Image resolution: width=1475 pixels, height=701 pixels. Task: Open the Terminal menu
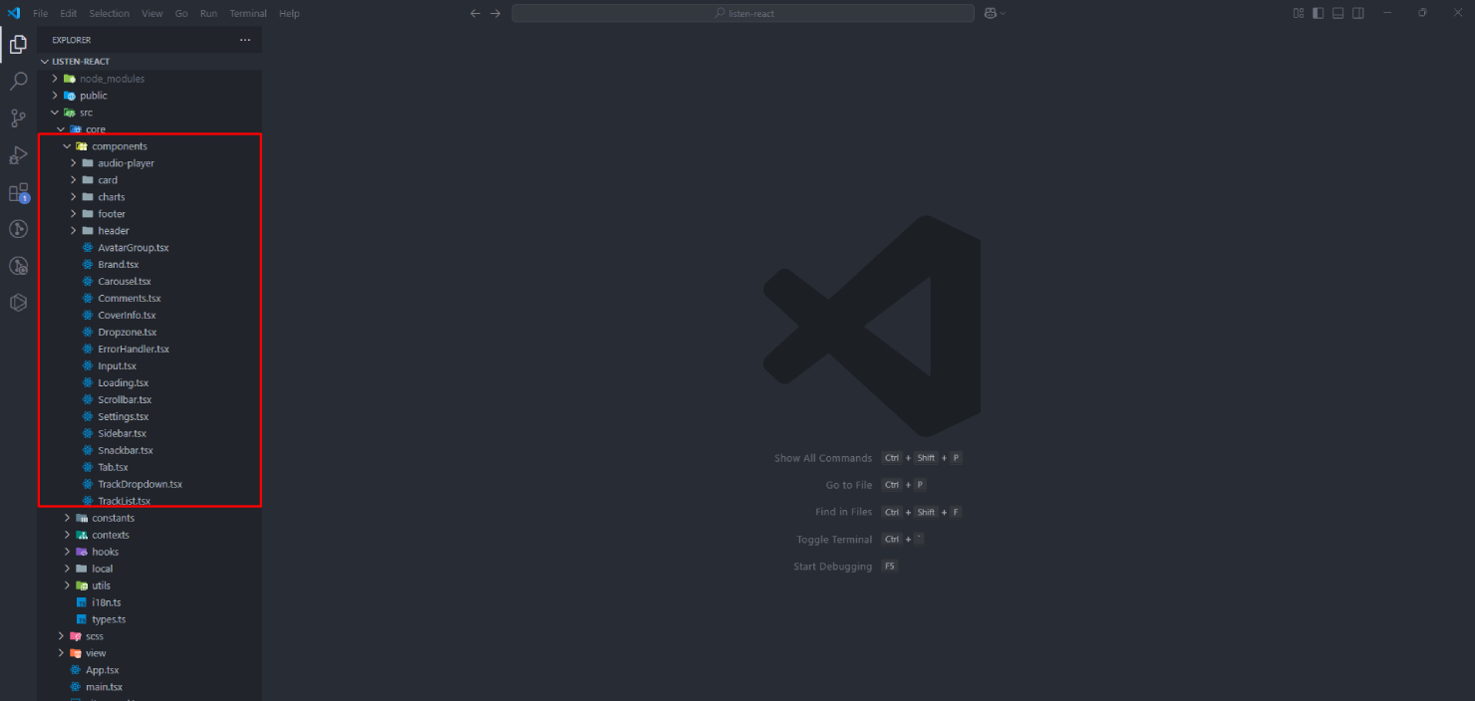248,13
